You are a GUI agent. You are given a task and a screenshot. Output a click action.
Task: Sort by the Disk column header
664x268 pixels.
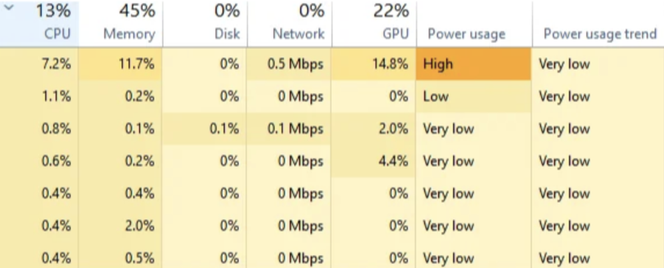(x=205, y=23)
